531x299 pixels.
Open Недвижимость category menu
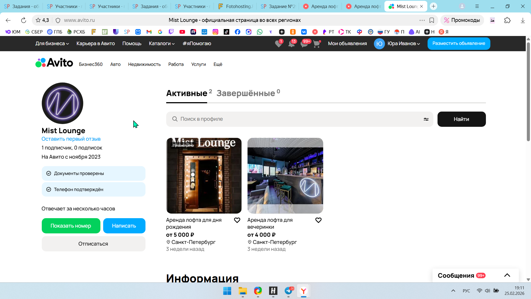pyautogui.click(x=144, y=64)
